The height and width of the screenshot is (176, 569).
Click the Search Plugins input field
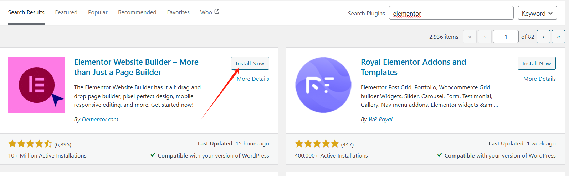coord(451,13)
